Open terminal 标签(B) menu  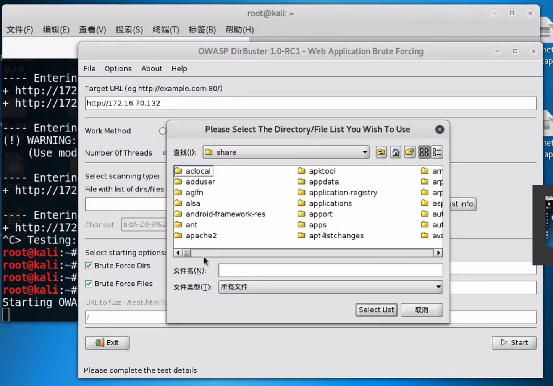click(202, 30)
